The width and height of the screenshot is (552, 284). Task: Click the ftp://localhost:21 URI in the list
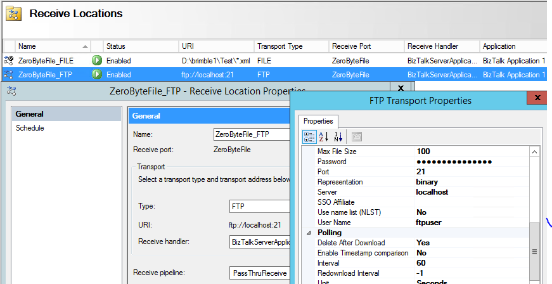pyautogui.click(x=209, y=75)
